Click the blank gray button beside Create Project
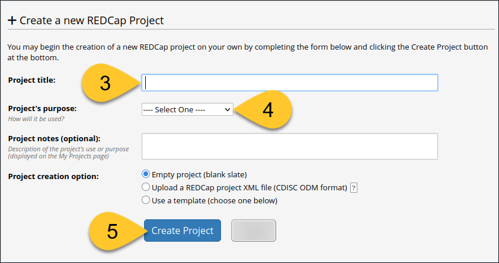Screen dimensions: 499x263 (254, 230)
